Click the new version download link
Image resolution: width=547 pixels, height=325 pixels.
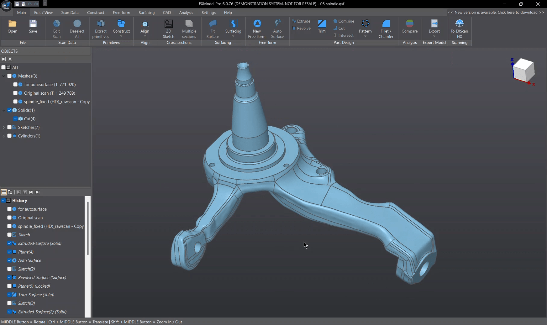click(496, 12)
